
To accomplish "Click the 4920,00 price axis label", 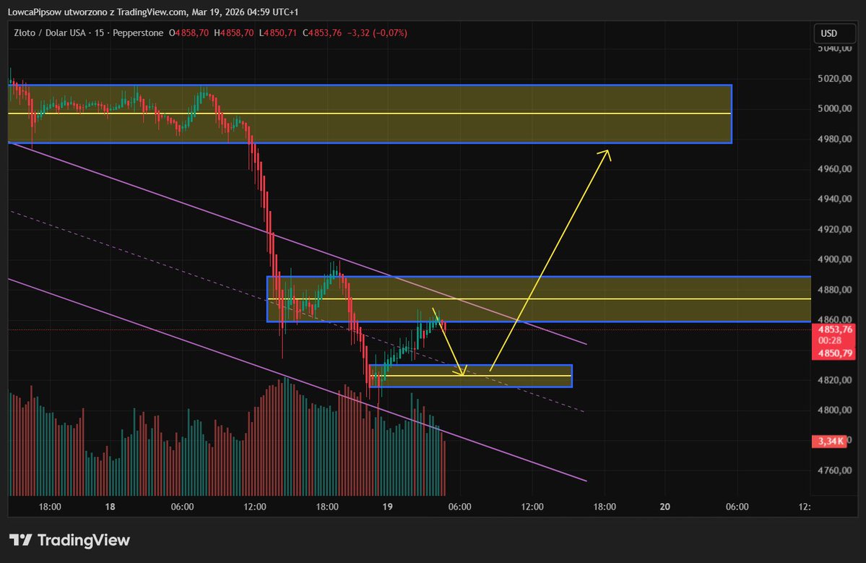I will [x=834, y=229].
